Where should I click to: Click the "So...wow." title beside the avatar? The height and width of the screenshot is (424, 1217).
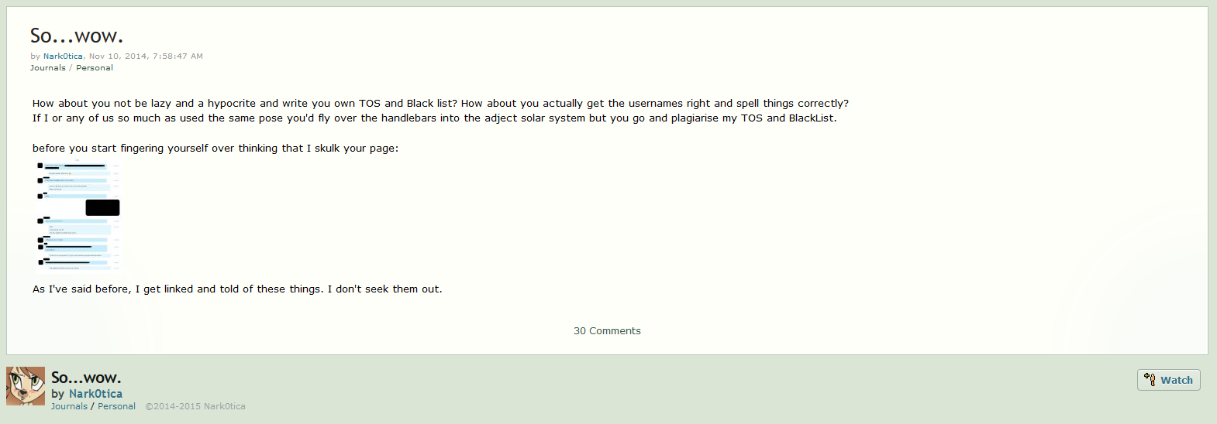pos(86,378)
